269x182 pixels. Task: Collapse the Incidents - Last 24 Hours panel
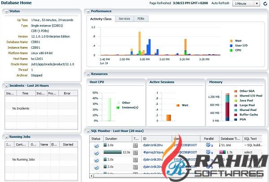point(5,85)
